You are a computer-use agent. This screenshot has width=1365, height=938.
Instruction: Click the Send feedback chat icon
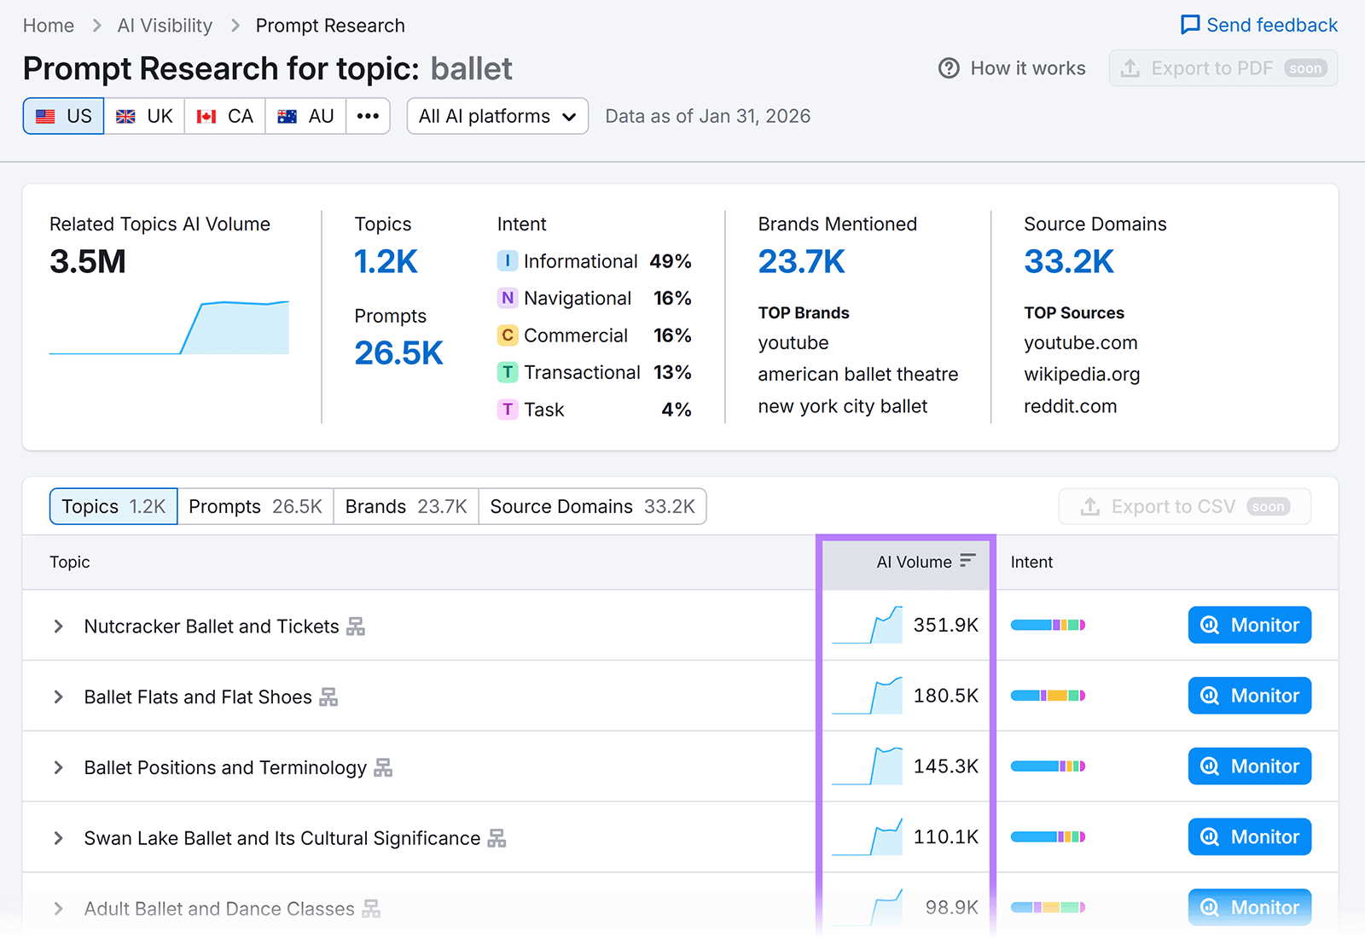pos(1189,25)
